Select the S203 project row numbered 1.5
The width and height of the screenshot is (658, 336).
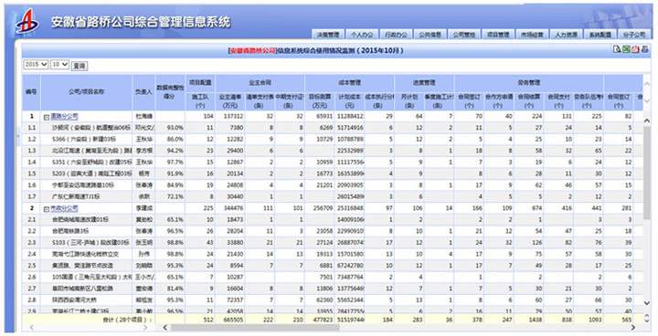(333, 173)
